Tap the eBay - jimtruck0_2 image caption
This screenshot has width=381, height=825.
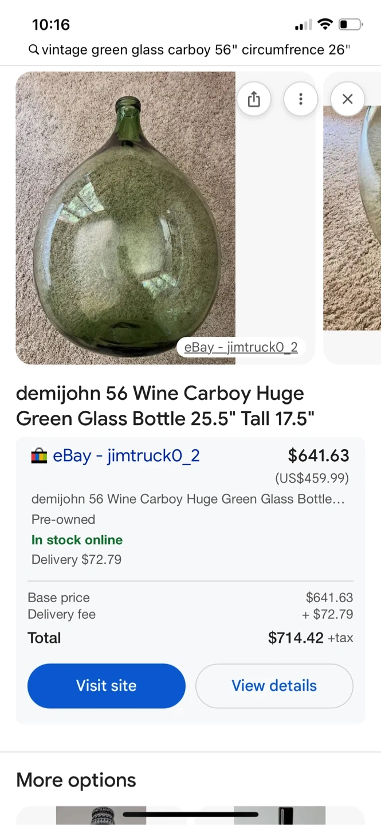pyautogui.click(x=241, y=347)
